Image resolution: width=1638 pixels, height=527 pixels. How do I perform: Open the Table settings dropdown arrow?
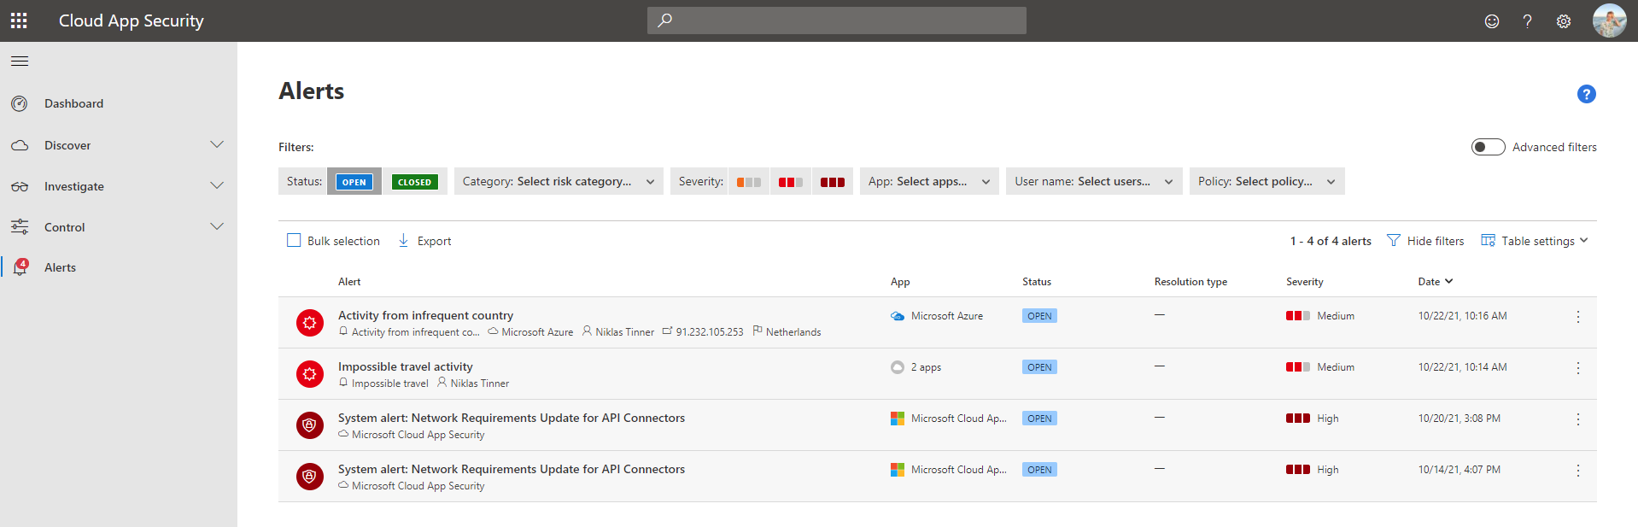[x=1584, y=241]
